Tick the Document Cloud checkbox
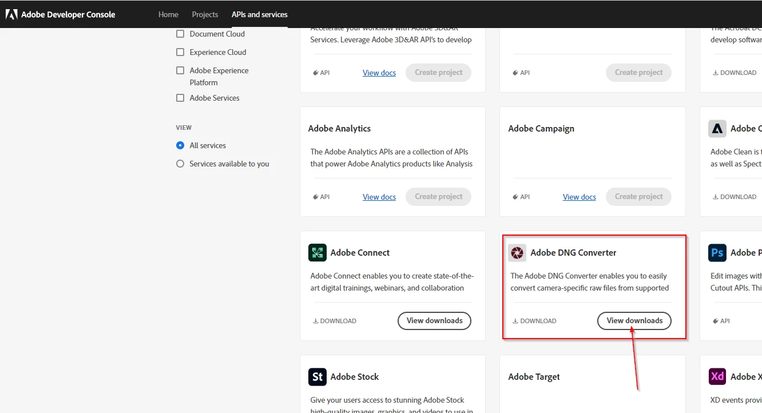Screen dimensions: 762x413 (x=180, y=34)
